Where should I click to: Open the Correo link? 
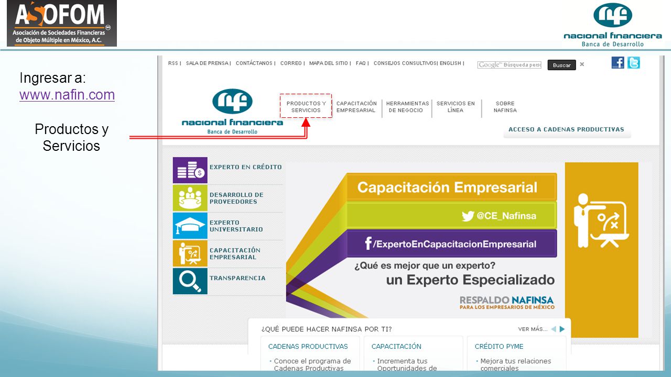pyautogui.click(x=291, y=63)
